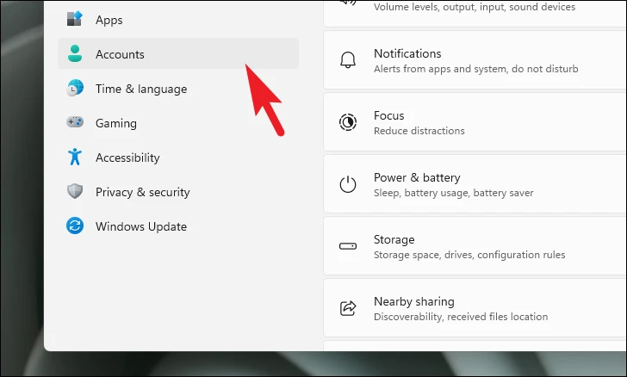The height and width of the screenshot is (377, 627).
Task: Open Windows Update in sidebar
Action: [x=178, y=226]
